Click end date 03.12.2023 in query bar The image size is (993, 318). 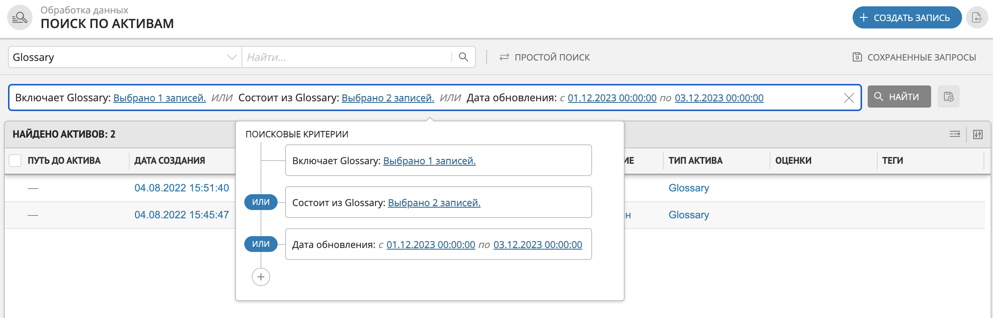click(719, 98)
